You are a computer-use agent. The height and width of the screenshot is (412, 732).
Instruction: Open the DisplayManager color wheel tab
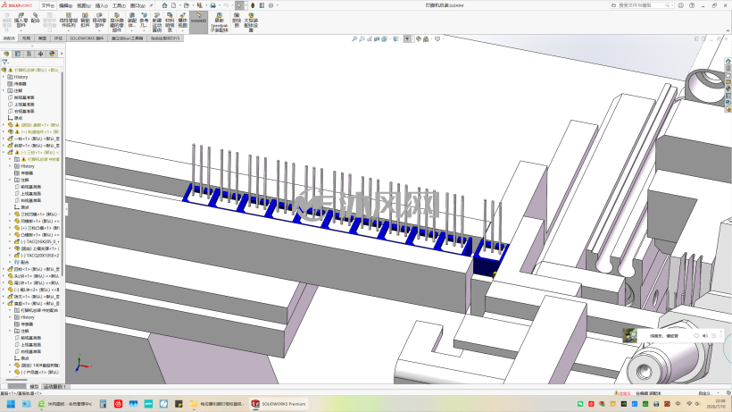pos(52,54)
